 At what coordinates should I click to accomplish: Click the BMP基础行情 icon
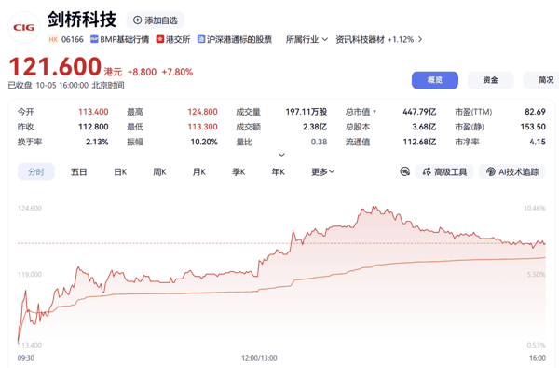pos(94,39)
